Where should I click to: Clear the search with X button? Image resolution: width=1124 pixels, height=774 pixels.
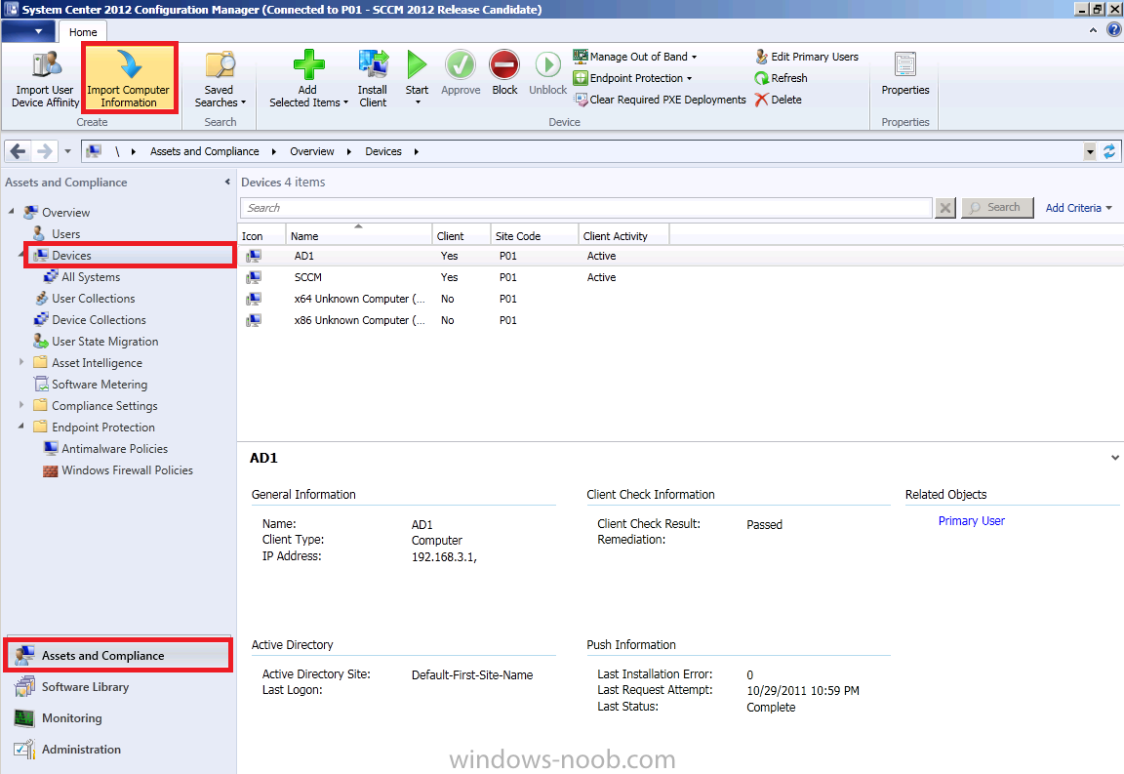(x=945, y=208)
